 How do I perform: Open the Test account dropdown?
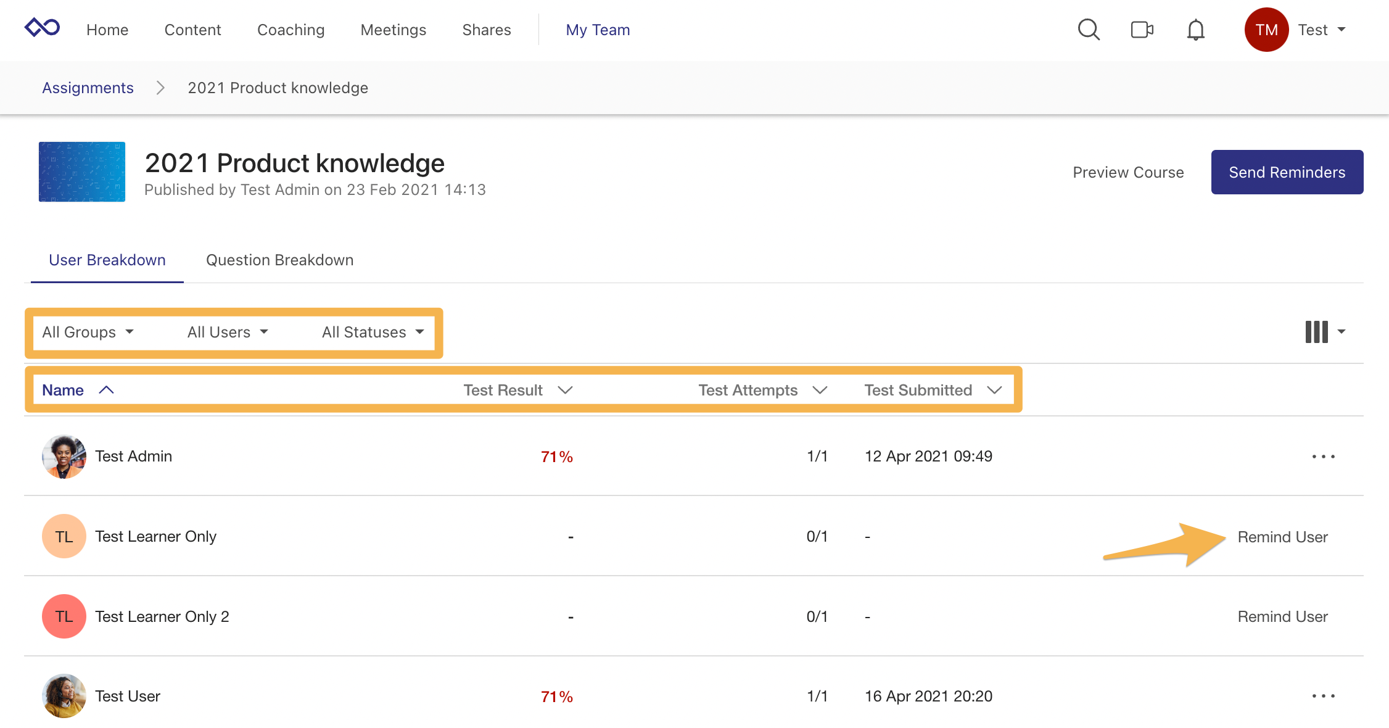pos(1322,29)
